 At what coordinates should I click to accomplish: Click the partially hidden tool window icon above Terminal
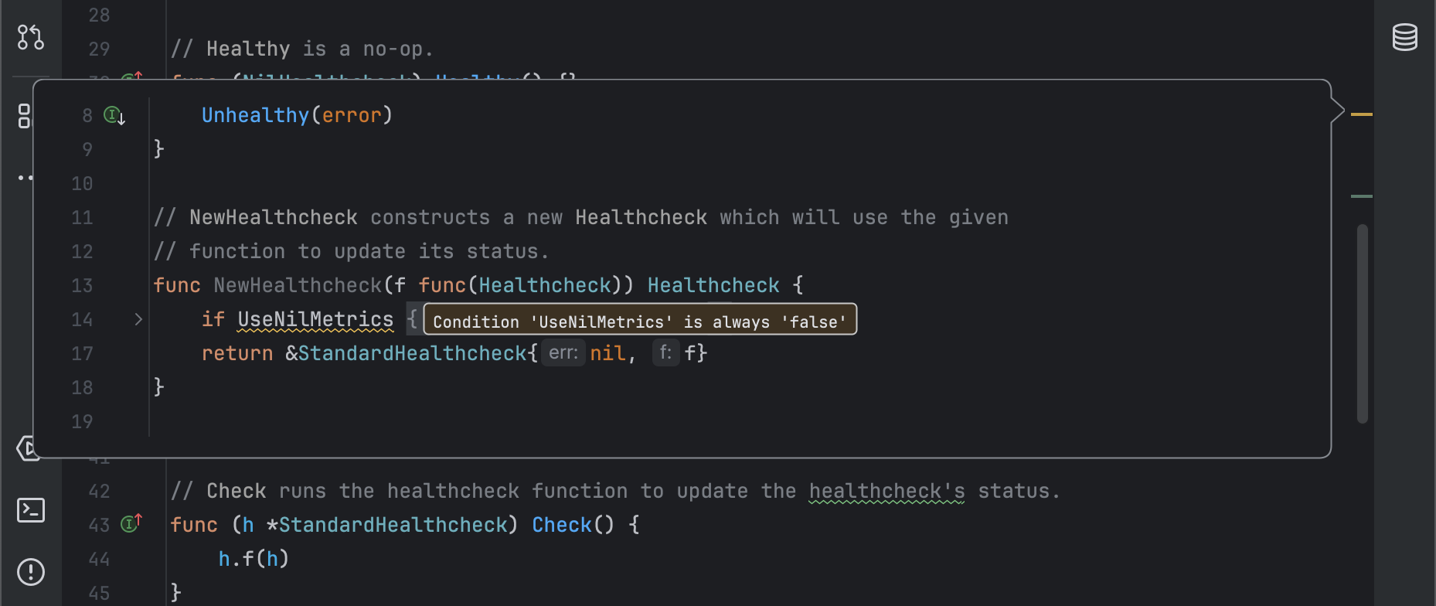pyautogui.click(x=29, y=448)
